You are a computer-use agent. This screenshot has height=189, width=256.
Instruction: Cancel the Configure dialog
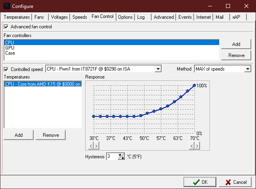click(235, 182)
